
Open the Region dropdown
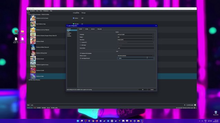(135, 37)
